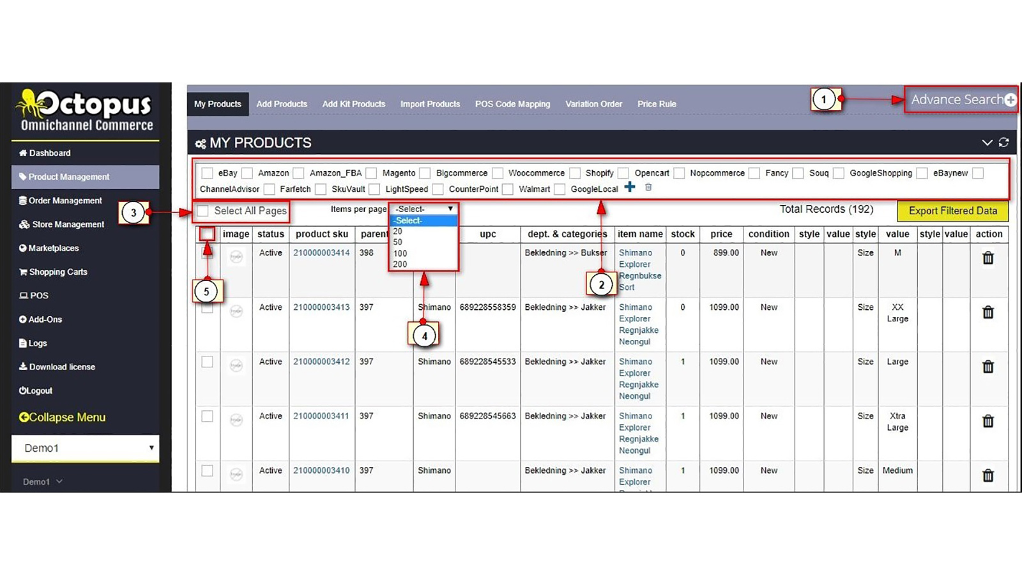Toggle the select-all checkbox in table header
The image size is (1022, 575).
point(207,234)
